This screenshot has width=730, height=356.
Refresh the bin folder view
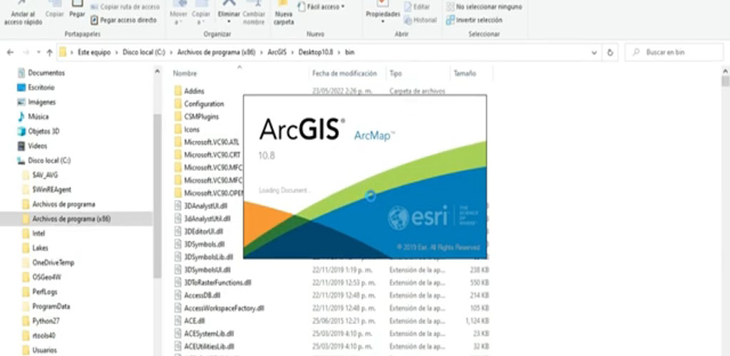pos(610,53)
